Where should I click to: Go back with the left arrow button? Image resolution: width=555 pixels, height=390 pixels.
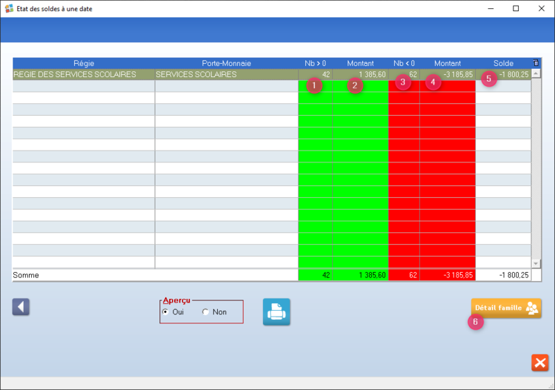point(21,307)
